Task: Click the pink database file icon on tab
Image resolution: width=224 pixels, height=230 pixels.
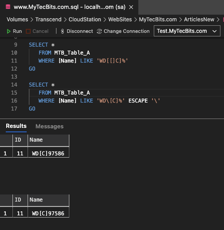Action: point(8,7)
